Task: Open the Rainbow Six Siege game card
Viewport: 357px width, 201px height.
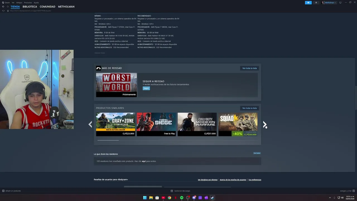Action: (156, 124)
